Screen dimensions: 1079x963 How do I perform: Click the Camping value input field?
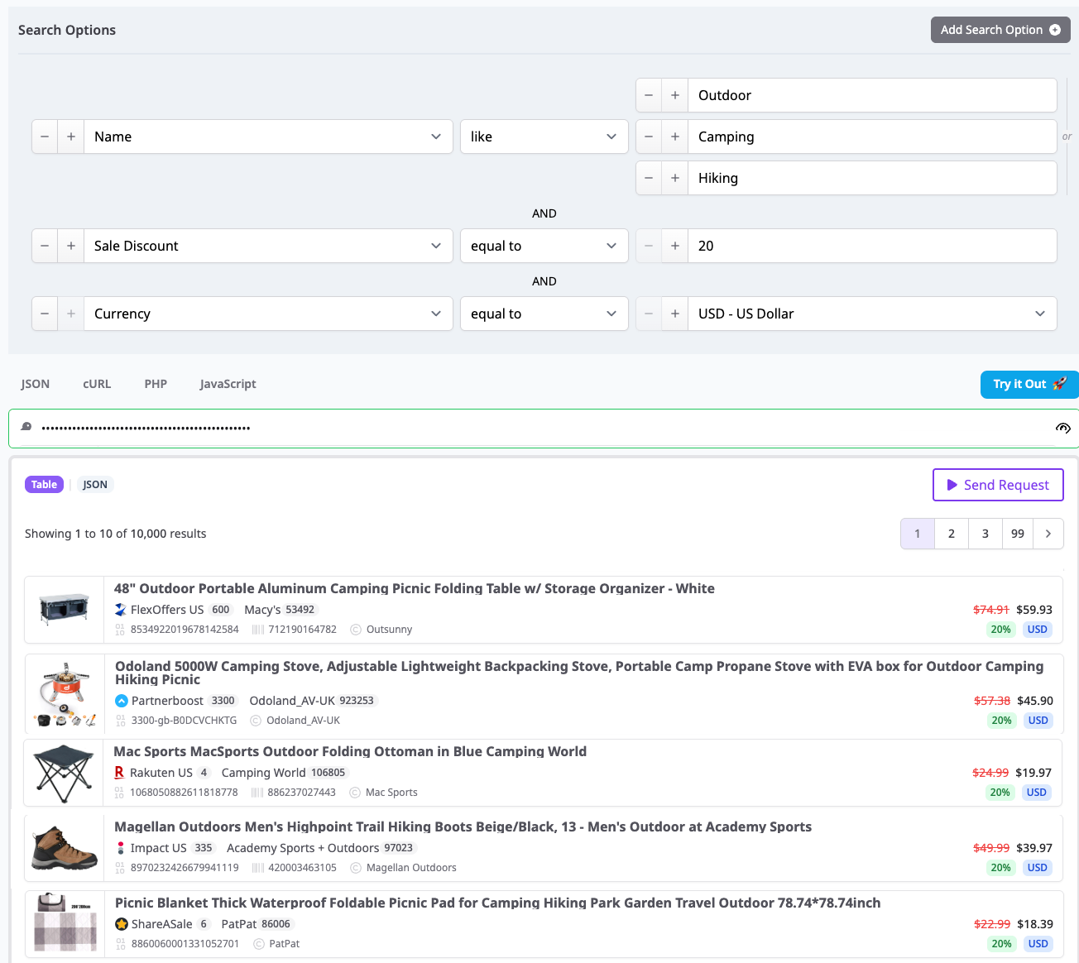[x=872, y=137]
